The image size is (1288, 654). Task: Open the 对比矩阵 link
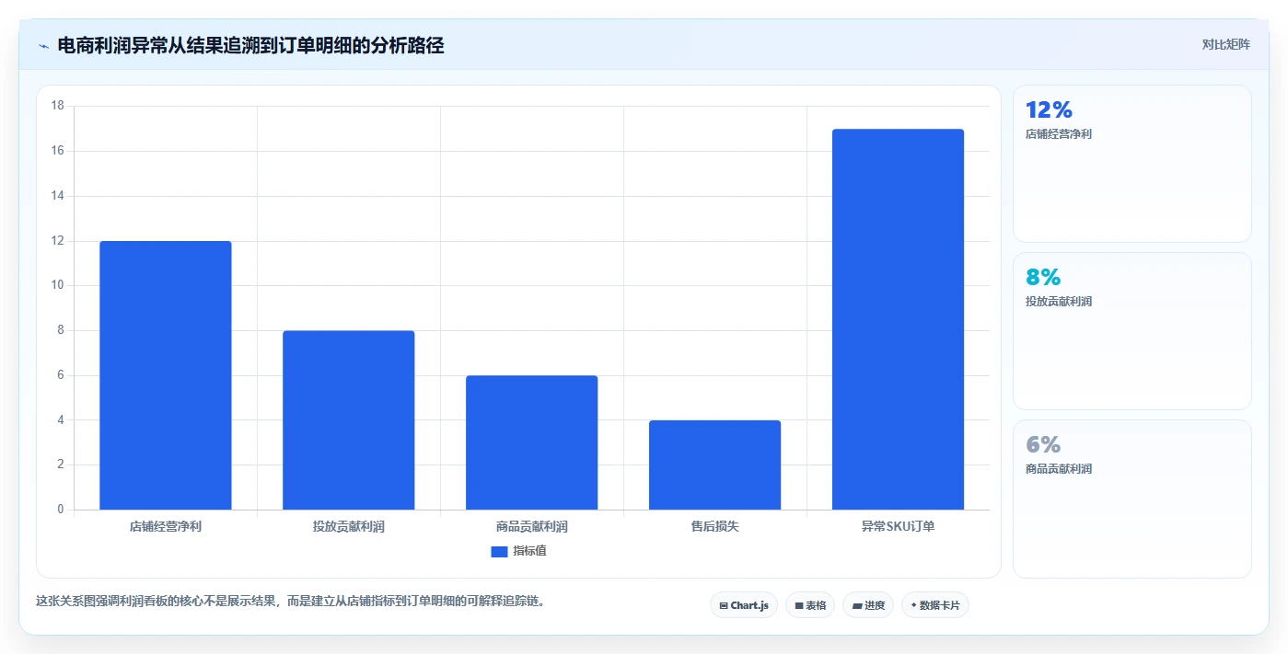pos(1225,44)
